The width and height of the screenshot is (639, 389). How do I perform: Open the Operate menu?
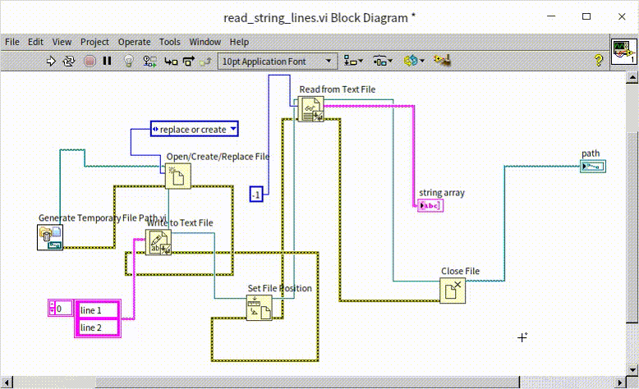(x=134, y=42)
